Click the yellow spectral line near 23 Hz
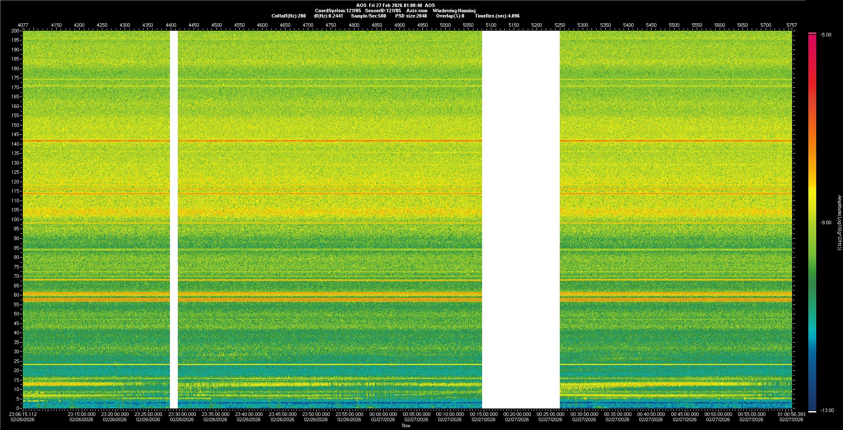 click(307, 365)
